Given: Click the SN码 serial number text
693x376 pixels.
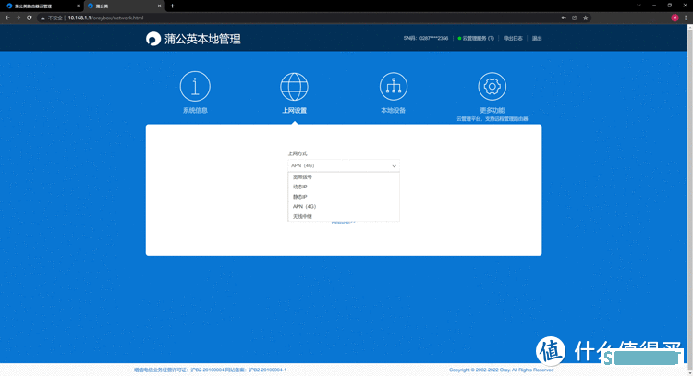Looking at the screenshot, I should coord(426,39).
